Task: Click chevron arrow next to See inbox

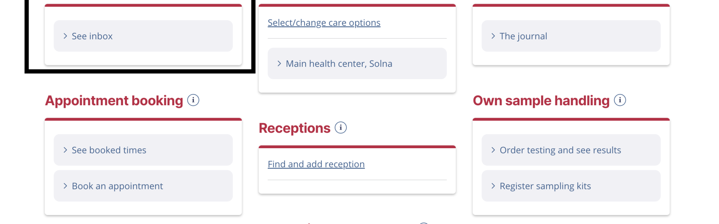Action: [x=65, y=36]
